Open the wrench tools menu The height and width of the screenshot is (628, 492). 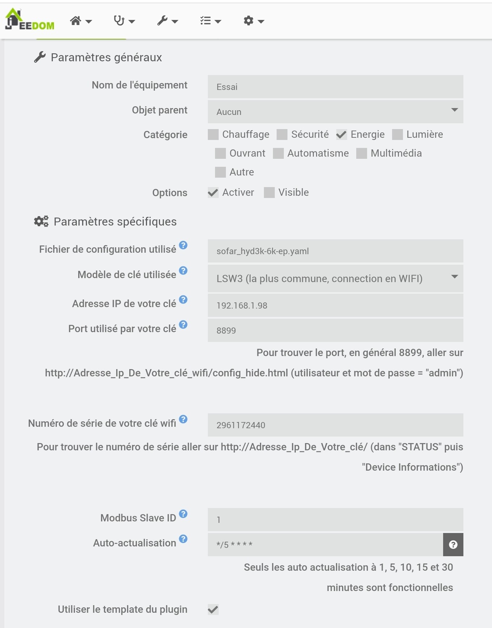coord(167,21)
